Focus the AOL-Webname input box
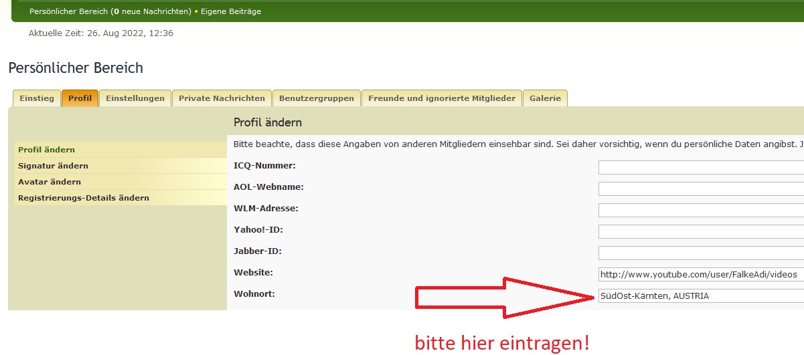The image size is (804, 355). tap(700, 189)
